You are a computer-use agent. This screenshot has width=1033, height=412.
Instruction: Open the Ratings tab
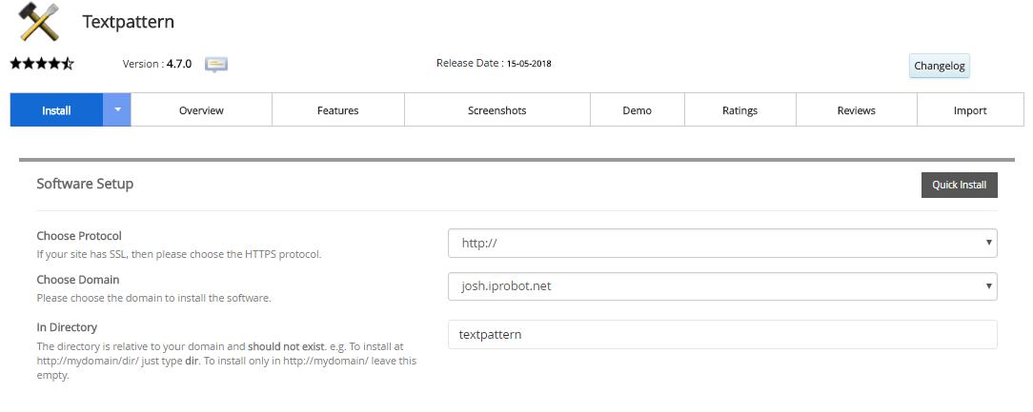coord(739,110)
